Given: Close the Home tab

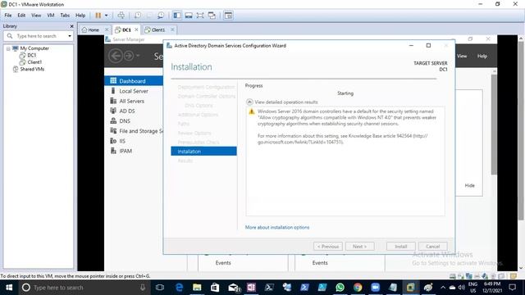Looking at the screenshot, I should [107, 29].
